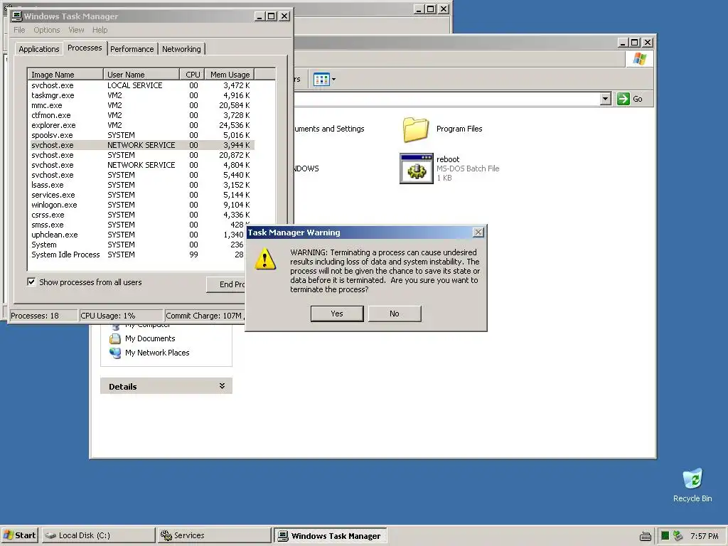Click the My Documents icon in sidebar
Screen dimensions: 728x546
pyautogui.click(x=114, y=338)
